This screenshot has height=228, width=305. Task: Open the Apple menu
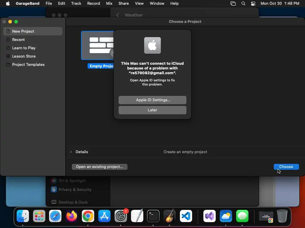point(8,3)
